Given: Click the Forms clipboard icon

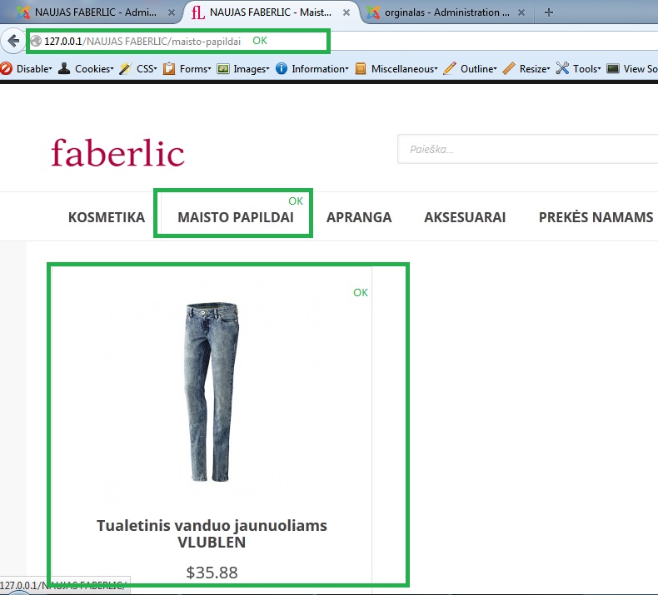Looking at the screenshot, I should 169,68.
